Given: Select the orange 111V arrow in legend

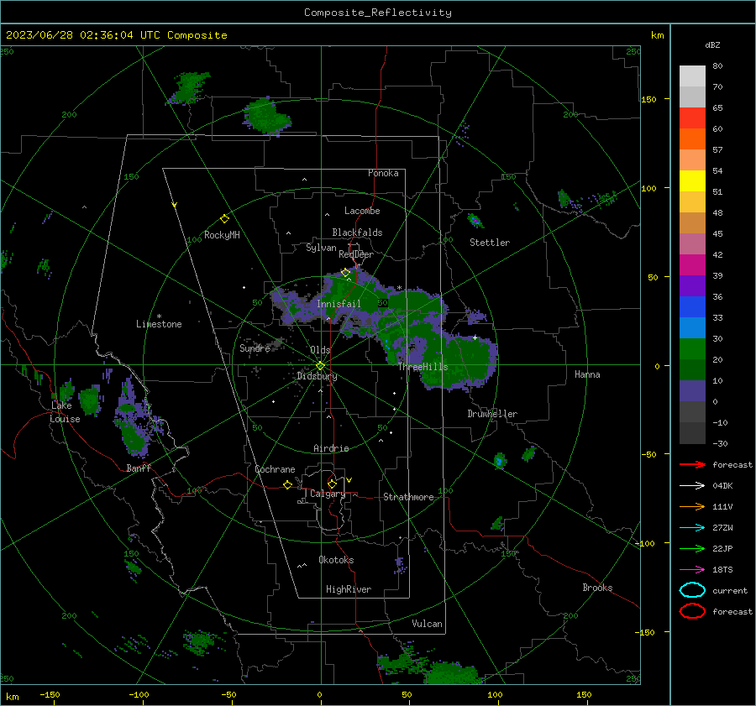Looking at the screenshot, I should pyautogui.click(x=692, y=506).
